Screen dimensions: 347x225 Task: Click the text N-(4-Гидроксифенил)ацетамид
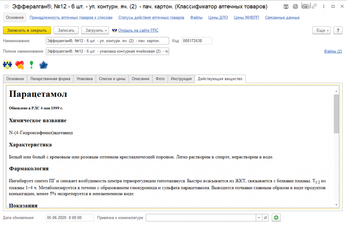[x=41, y=133]
